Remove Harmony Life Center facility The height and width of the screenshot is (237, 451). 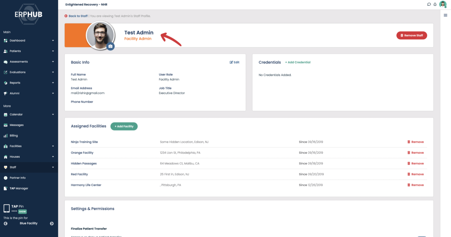click(x=415, y=185)
